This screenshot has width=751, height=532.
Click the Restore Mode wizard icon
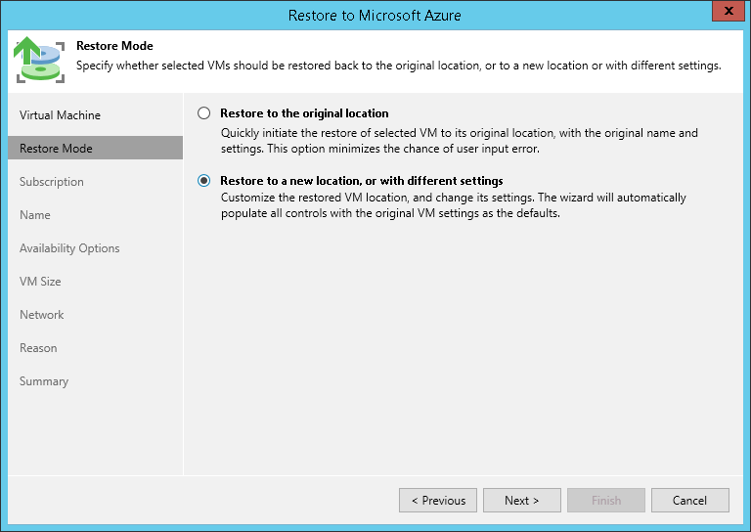[39, 60]
